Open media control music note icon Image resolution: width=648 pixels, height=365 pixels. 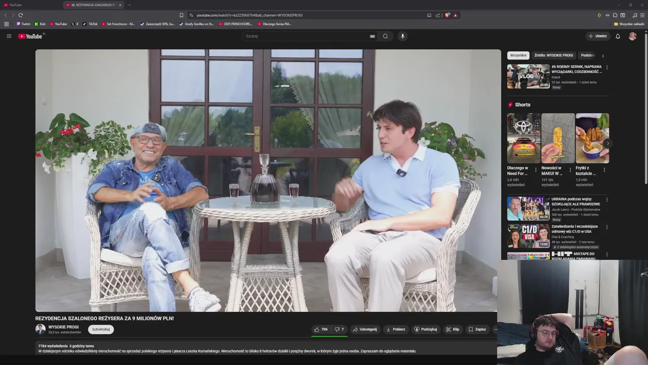pos(635,15)
